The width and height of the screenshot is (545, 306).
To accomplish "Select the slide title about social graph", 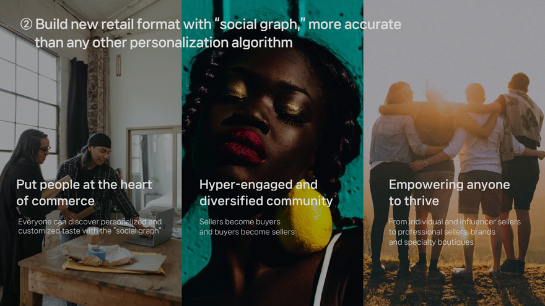I will pos(211,33).
